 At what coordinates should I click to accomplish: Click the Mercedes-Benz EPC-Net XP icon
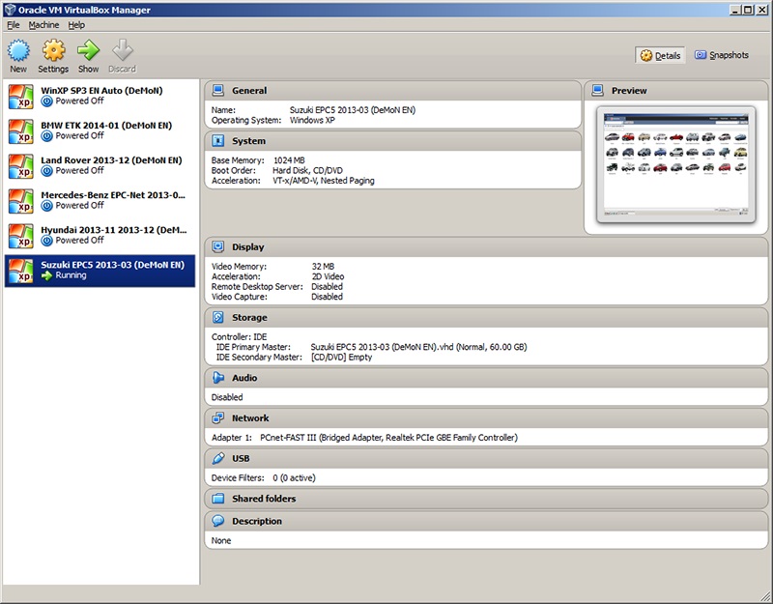pos(20,201)
